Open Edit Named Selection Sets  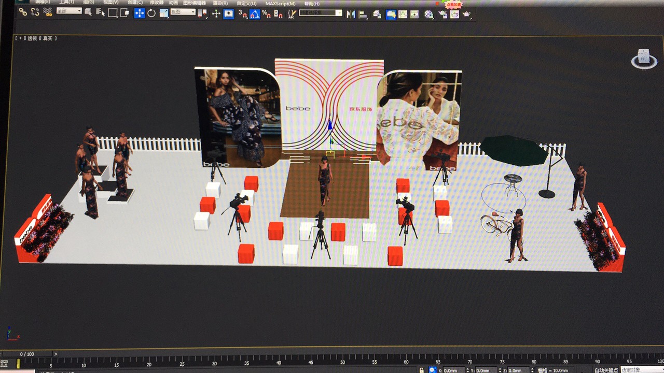292,13
